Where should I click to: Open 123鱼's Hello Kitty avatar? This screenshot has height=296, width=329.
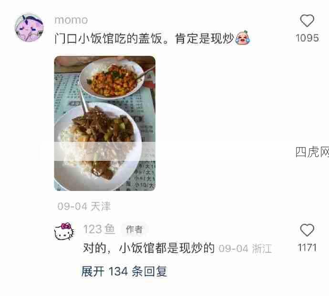[x=64, y=231]
